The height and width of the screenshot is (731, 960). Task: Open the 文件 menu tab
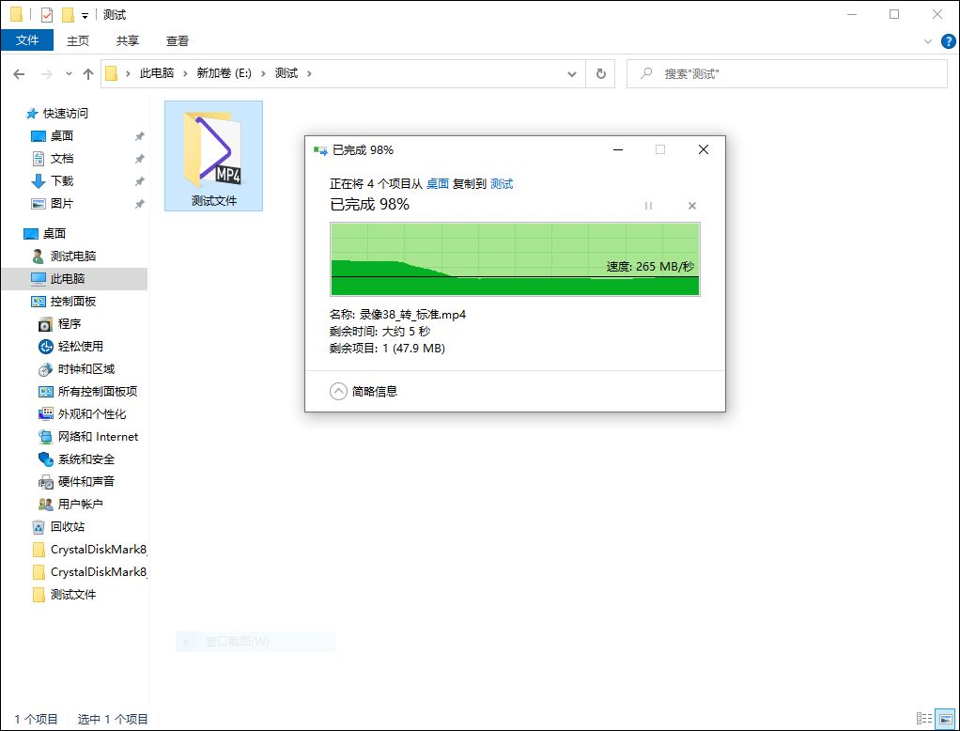pyautogui.click(x=27, y=40)
